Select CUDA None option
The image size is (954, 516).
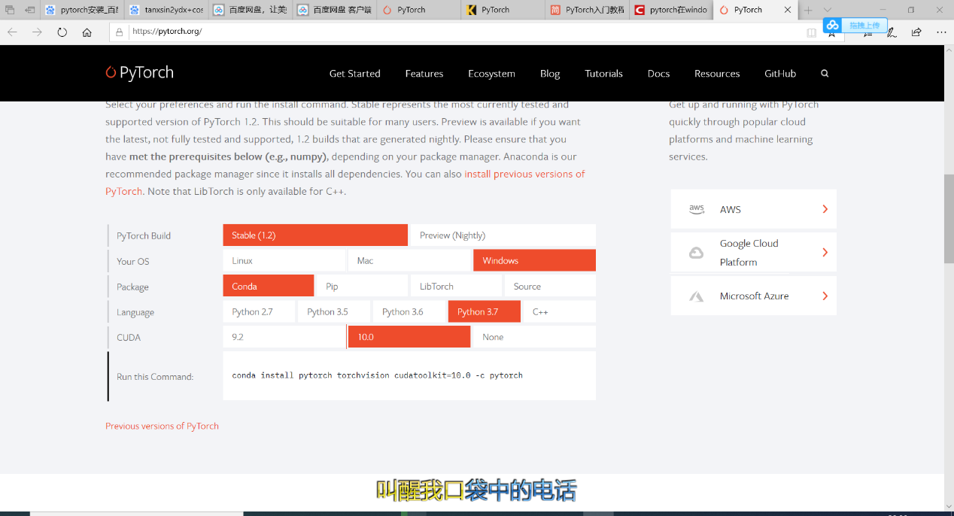tap(534, 337)
